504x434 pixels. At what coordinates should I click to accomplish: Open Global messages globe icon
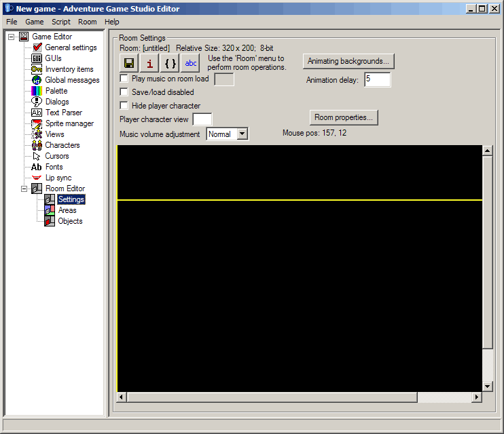point(37,80)
